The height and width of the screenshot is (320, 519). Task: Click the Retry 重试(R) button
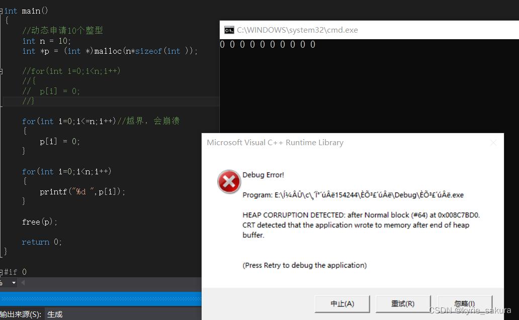click(403, 304)
